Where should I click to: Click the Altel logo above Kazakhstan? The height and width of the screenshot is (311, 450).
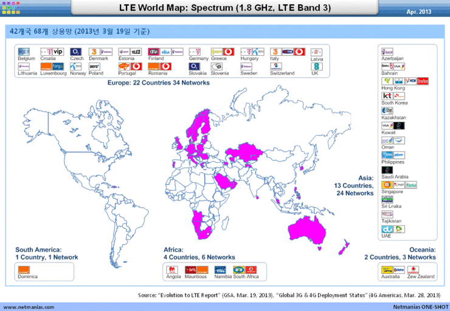pyautogui.click(x=387, y=111)
